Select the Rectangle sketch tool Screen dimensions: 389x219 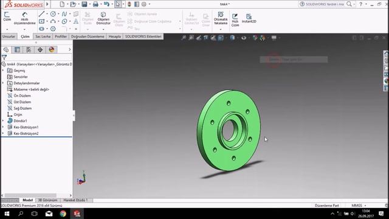pos(41,21)
